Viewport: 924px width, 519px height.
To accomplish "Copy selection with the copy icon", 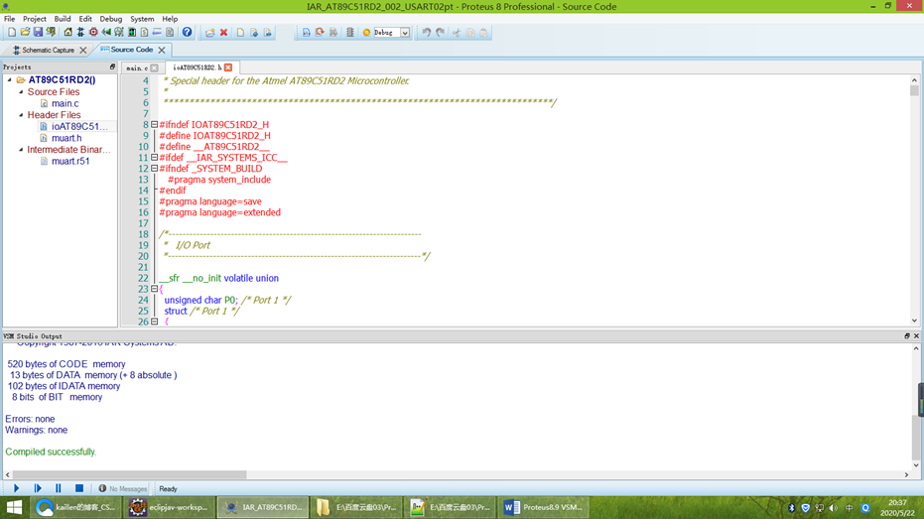I will [470, 33].
